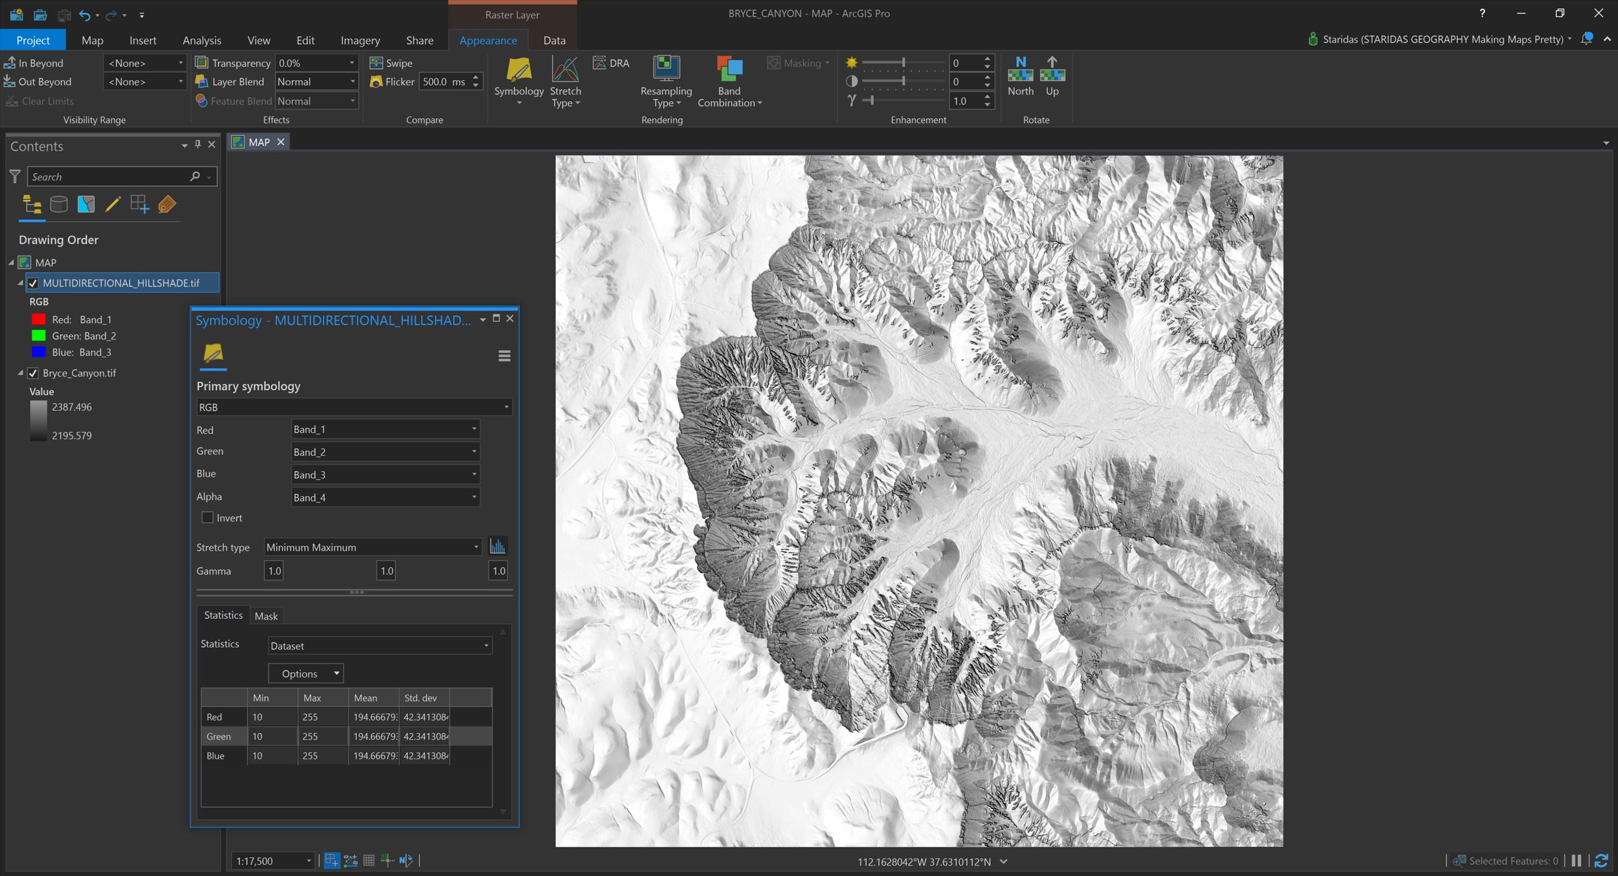Switch to the Imagery ribbon tab
The width and height of the screenshot is (1618, 876).
[x=360, y=40]
